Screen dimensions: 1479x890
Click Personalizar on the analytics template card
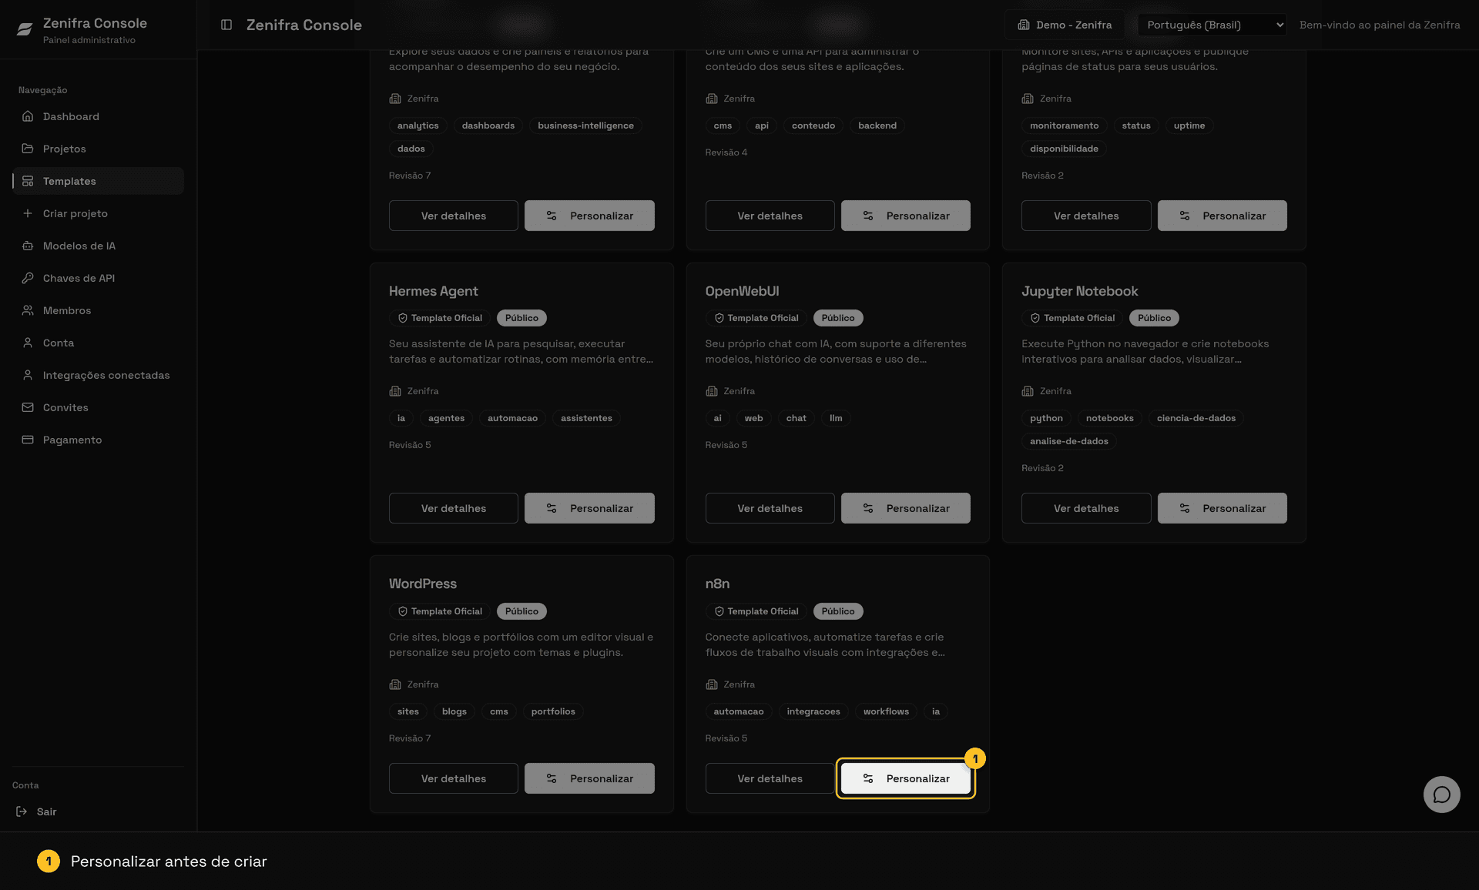click(589, 216)
